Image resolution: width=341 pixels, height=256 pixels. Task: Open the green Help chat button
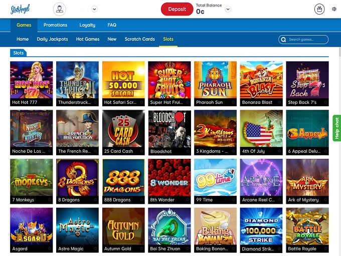click(x=336, y=128)
